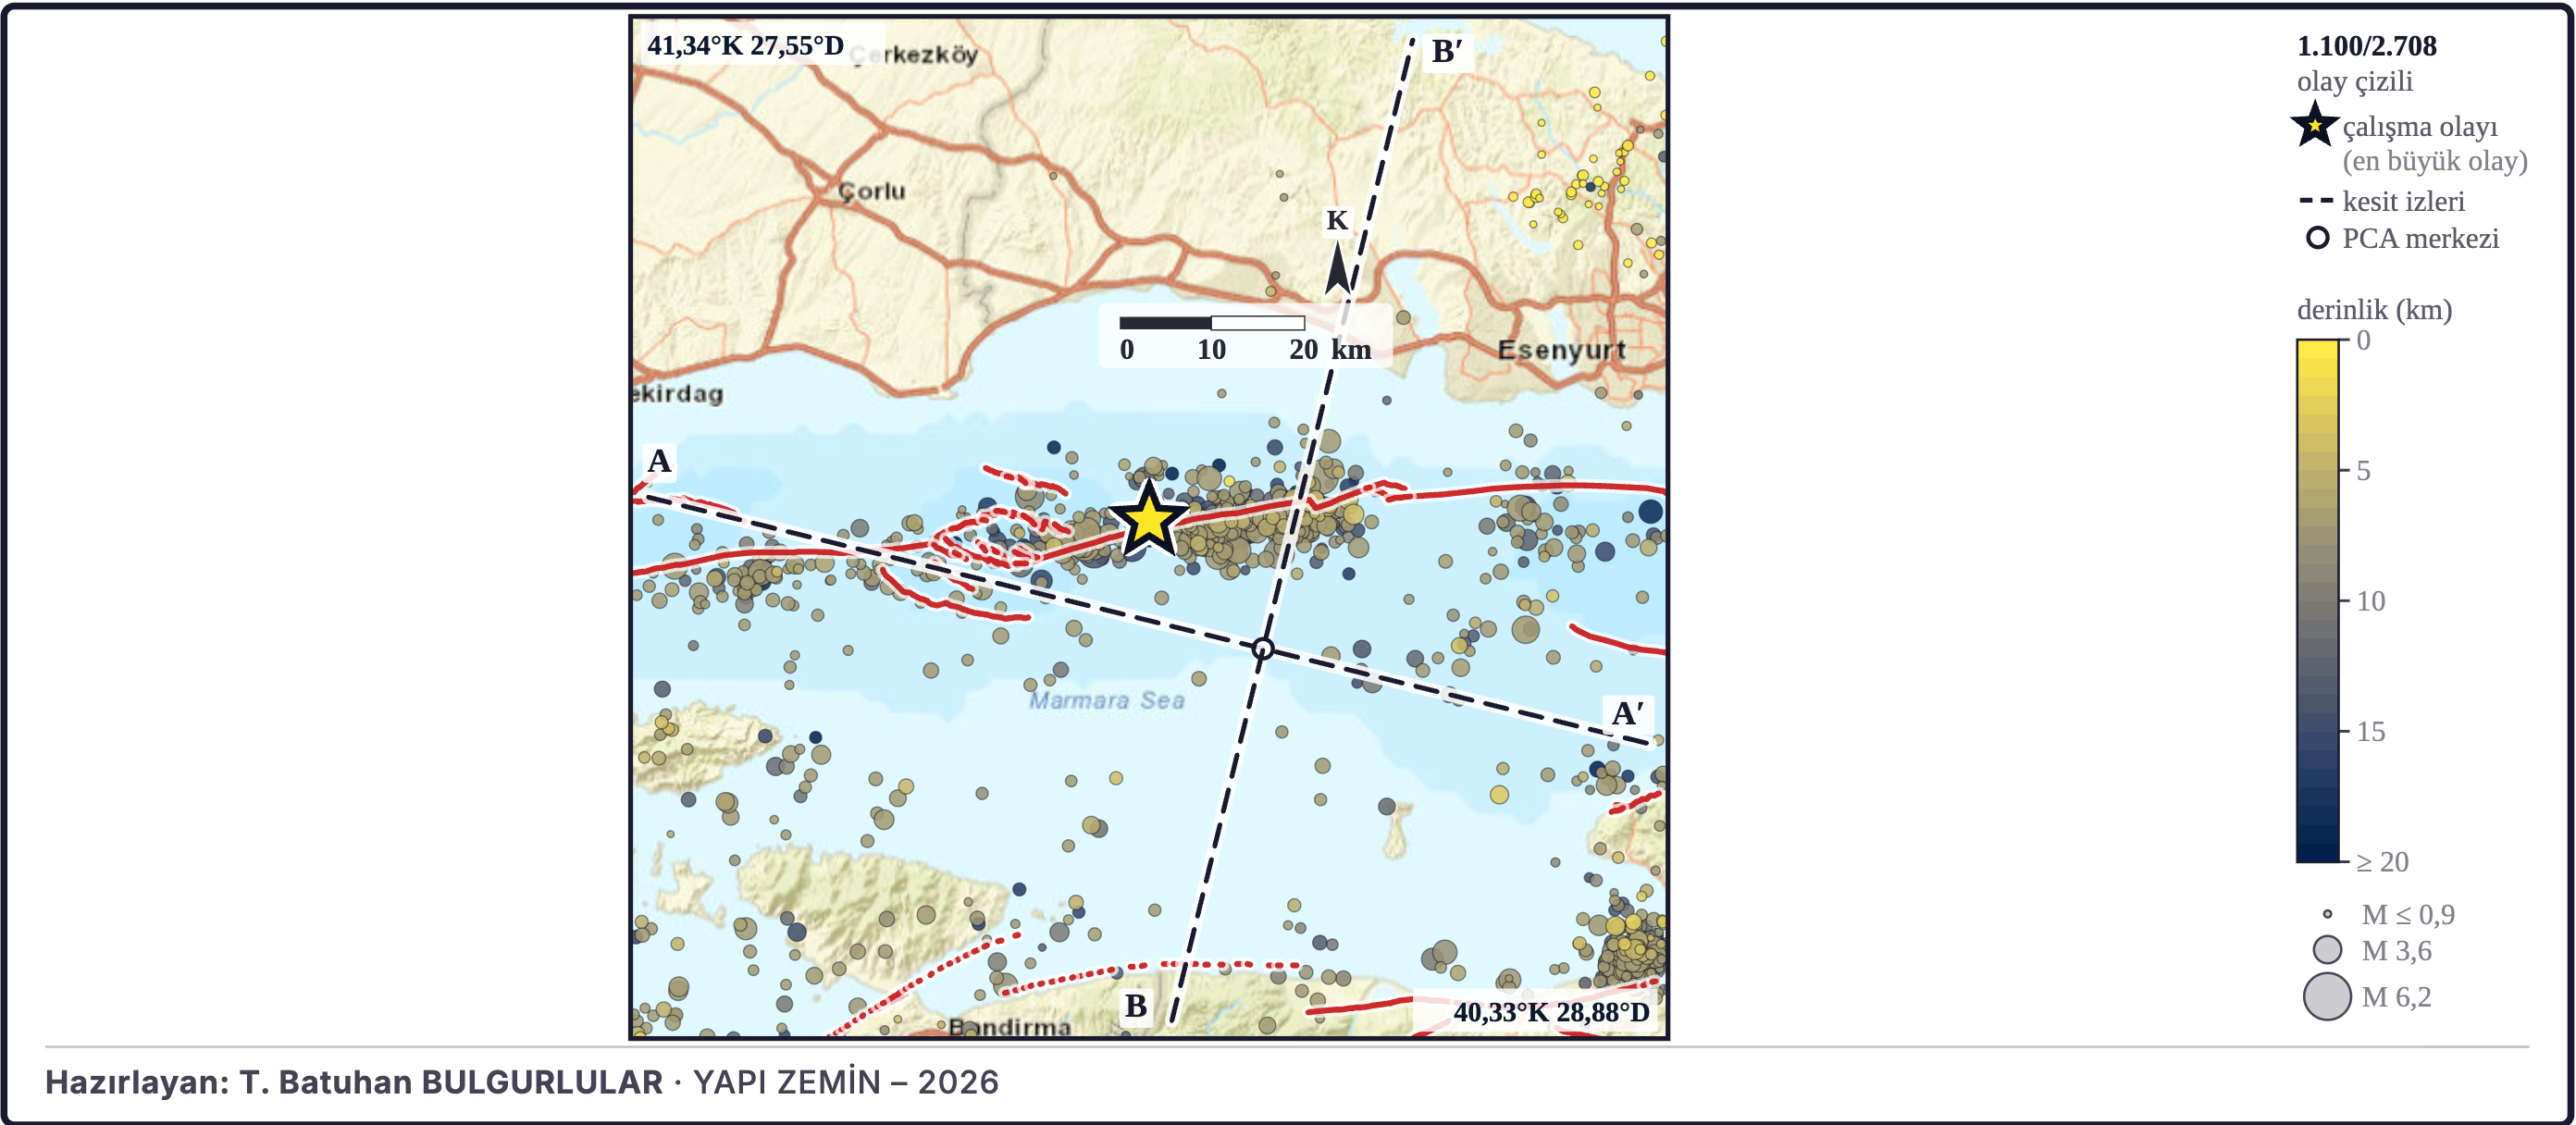Click the ≥ 20 depth tick label
This screenshot has width=2576, height=1125.
[x=2382, y=862]
